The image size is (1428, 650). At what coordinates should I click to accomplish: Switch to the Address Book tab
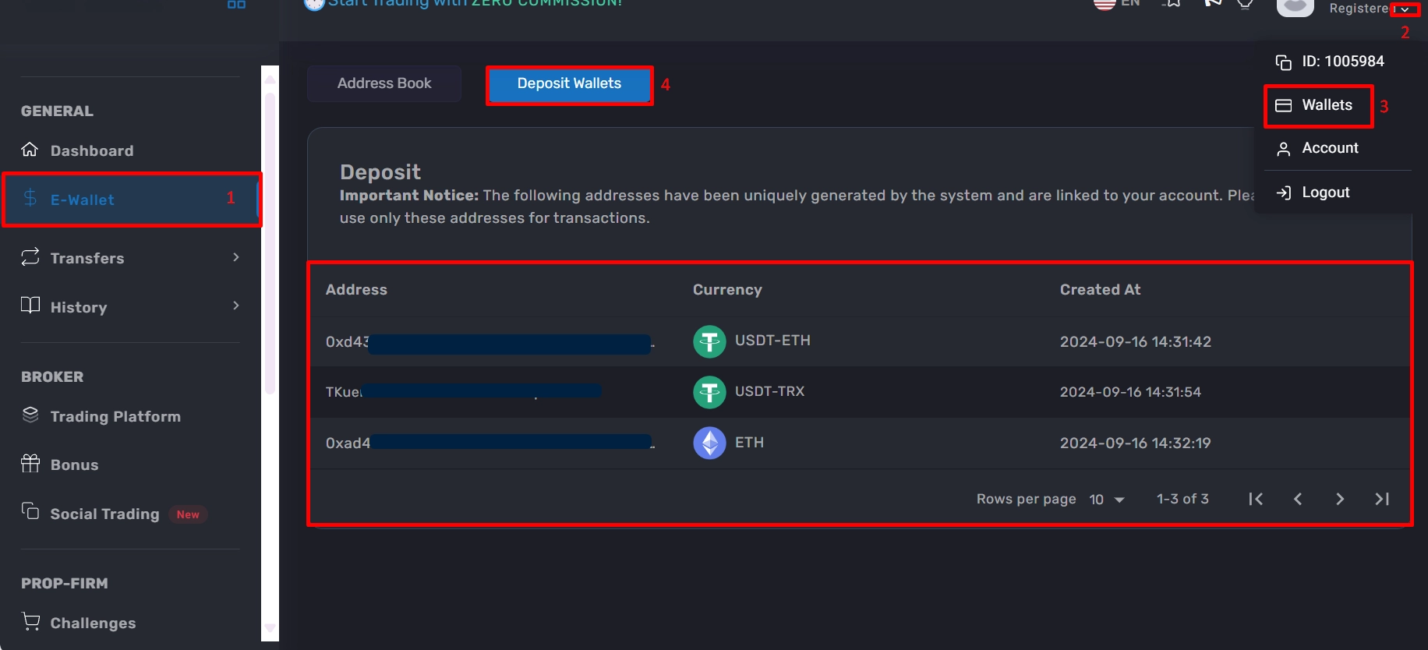point(384,83)
